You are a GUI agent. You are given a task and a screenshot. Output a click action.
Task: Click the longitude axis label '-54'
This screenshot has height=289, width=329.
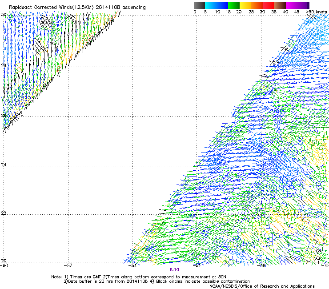(x=132, y=265)
